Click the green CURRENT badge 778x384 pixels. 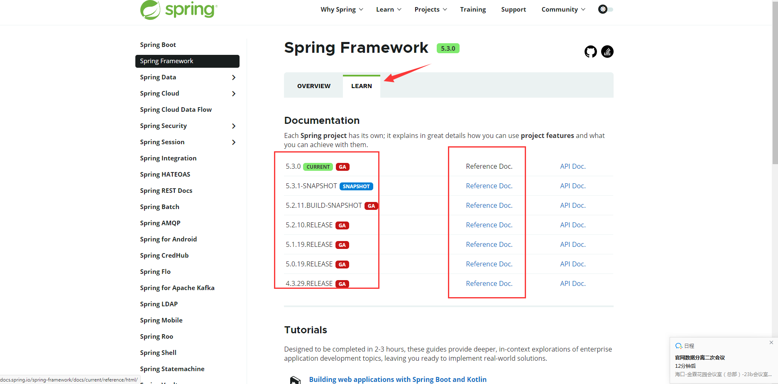click(318, 167)
